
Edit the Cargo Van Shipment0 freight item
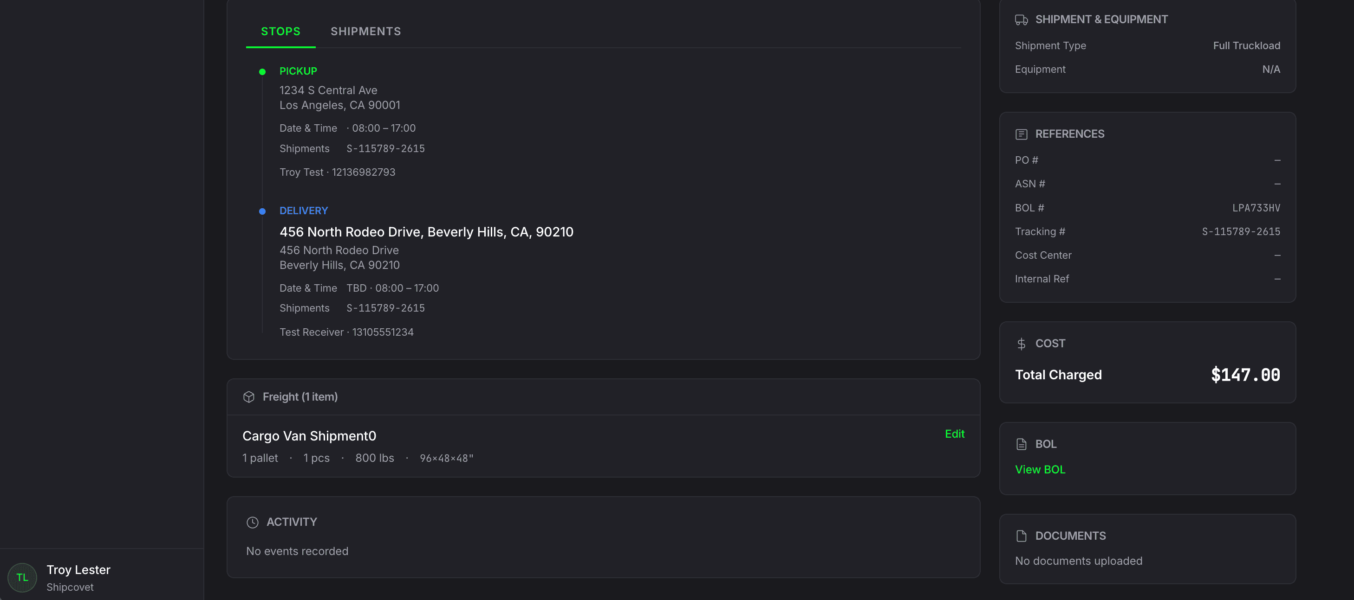tap(954, 434)
